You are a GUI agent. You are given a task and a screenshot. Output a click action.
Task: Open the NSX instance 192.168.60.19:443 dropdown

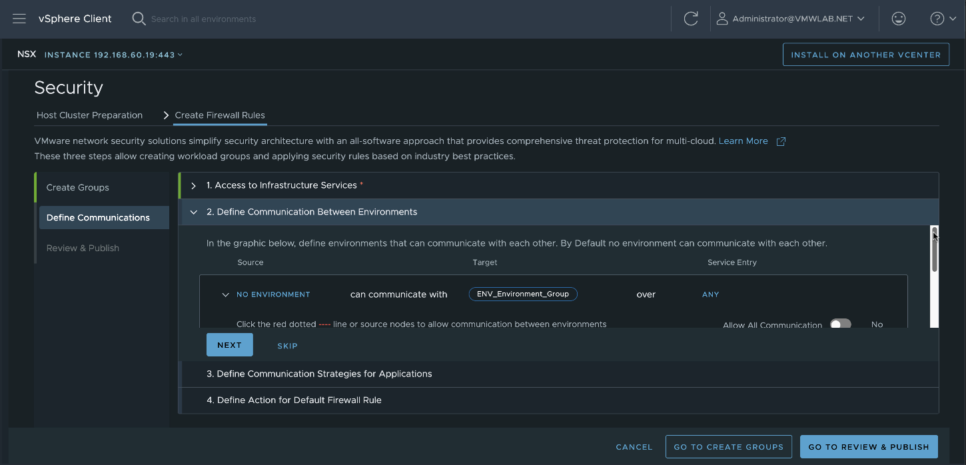click(x=113, y=55)
